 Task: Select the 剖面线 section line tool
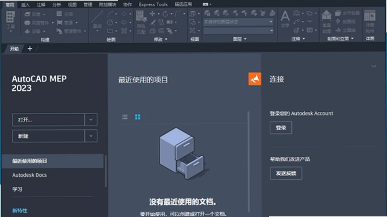345,22
